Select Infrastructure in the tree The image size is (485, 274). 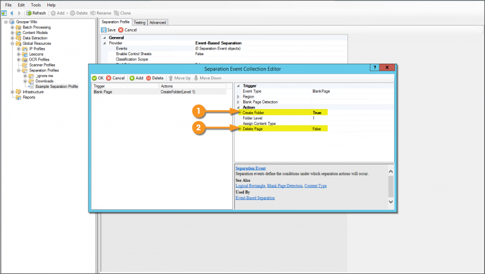click(33, 92)
